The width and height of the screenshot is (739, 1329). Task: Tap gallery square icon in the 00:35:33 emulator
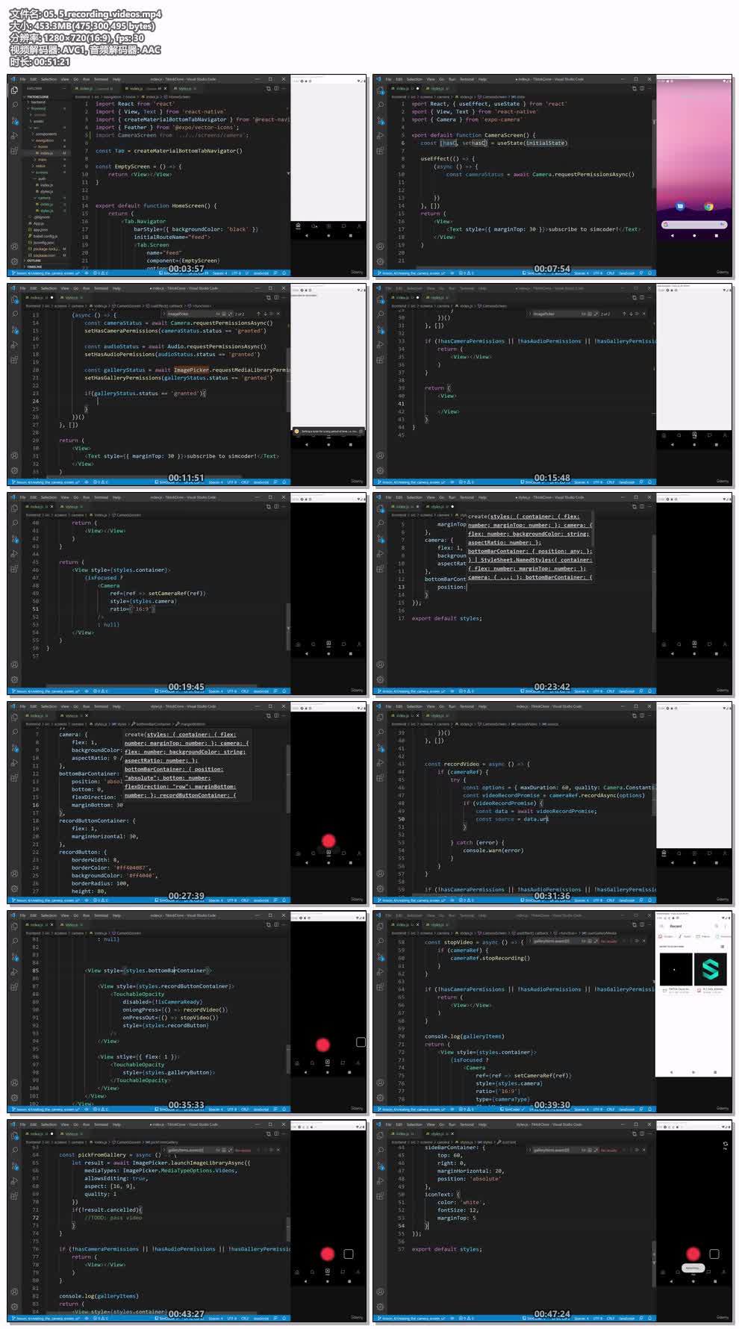pos(361,1042)
